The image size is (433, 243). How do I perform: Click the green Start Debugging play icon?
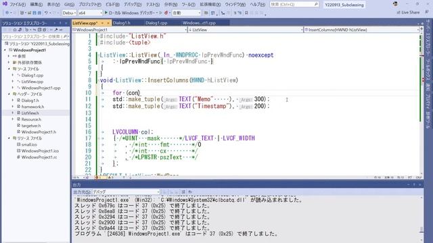[x=106, y=13]
